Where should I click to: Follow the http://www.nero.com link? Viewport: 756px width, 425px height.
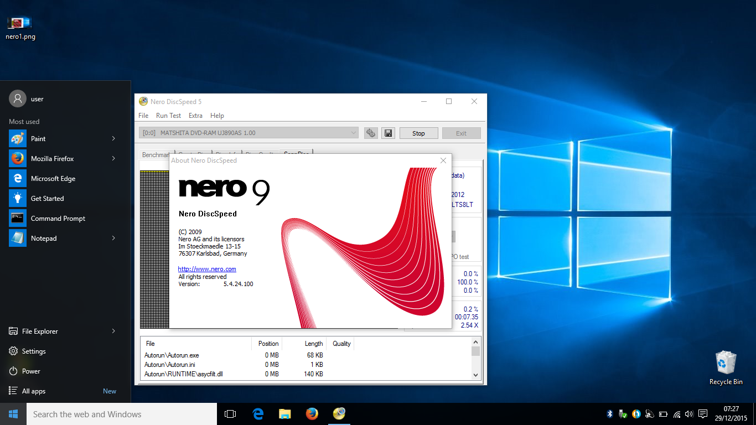(x=207, y=269)
